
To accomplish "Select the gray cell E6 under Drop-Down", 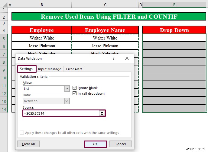I will pos(174,46).
